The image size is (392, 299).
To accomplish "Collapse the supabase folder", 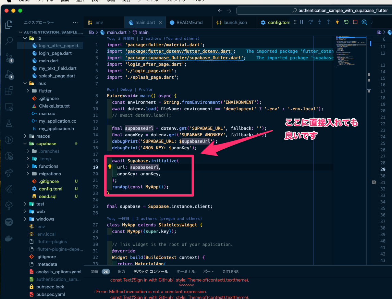I will coord(25,144).
